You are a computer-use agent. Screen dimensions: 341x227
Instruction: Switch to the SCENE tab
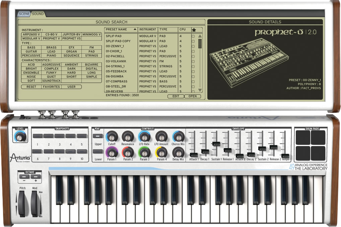[x=24, y=14]
